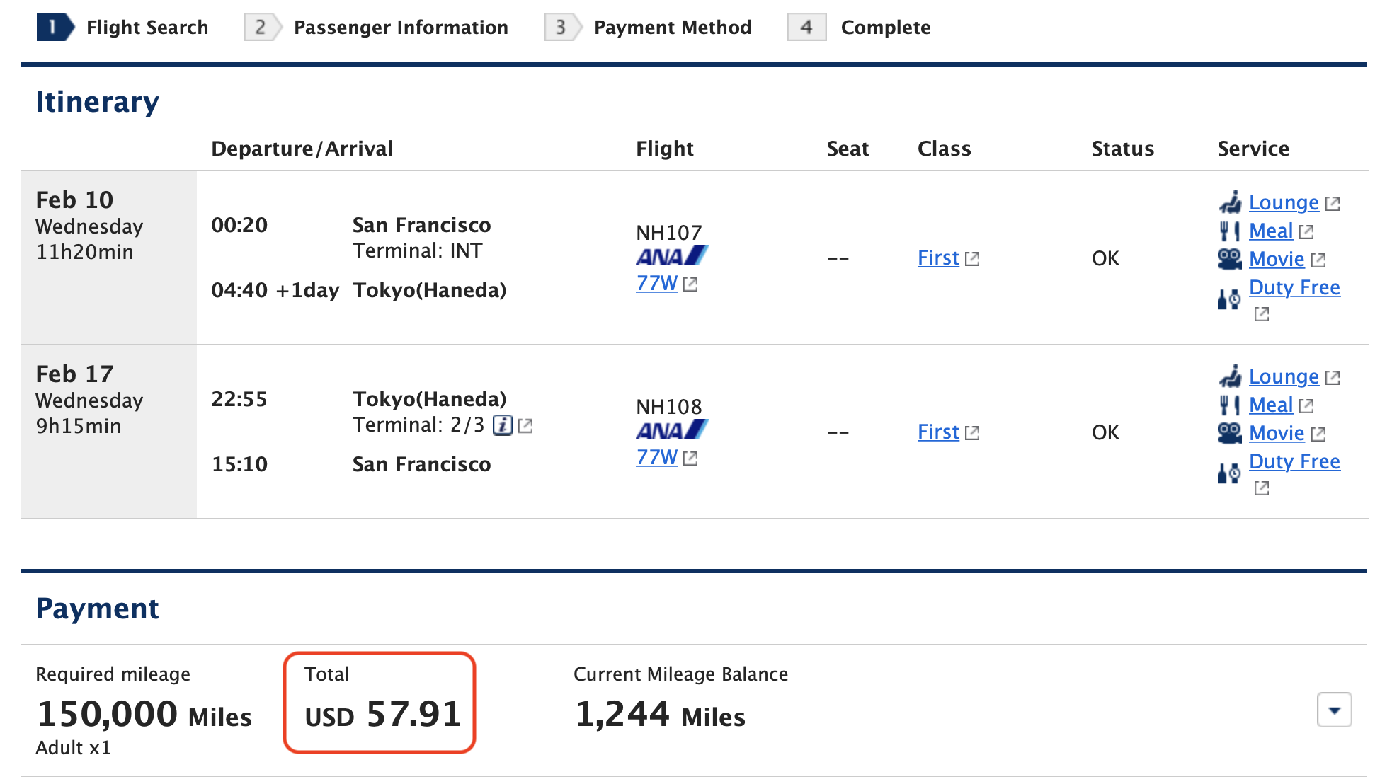This screenshot has width=1392, height=784.
Task: Open the 77W aircraft link for NH107
Action: (x=657, y=284)
